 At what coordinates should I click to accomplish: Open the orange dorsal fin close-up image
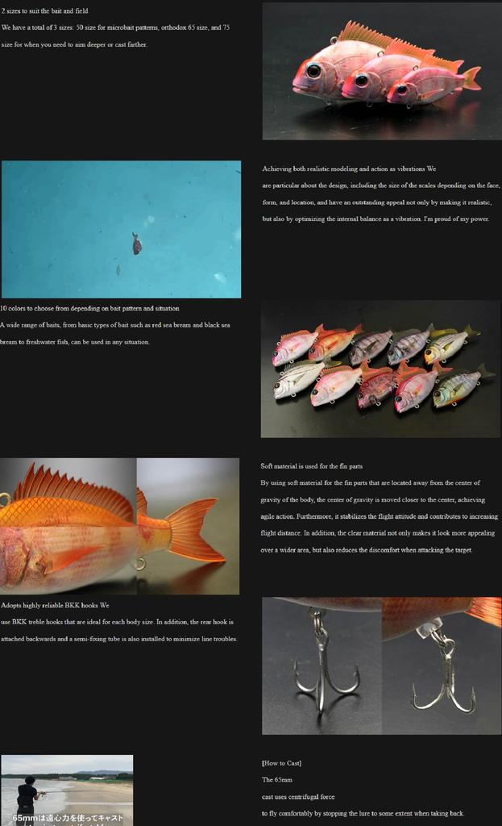tap(68, 526)
